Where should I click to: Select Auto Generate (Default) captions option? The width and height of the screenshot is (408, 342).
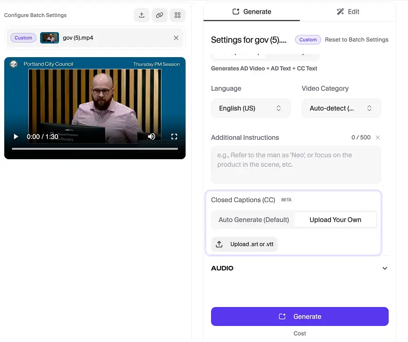click(x=254, y=220)
